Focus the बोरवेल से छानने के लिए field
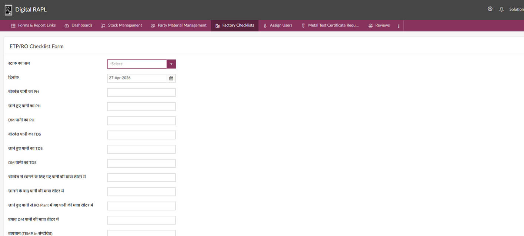 click(141, 178)
